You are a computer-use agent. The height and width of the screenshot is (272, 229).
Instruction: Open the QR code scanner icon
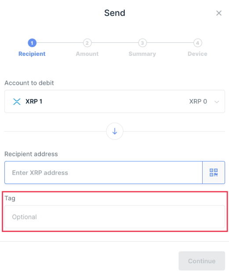pos(214,173)
